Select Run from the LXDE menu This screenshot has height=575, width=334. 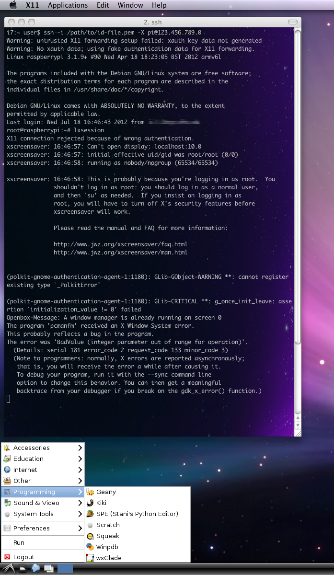[x=19, y=542]
